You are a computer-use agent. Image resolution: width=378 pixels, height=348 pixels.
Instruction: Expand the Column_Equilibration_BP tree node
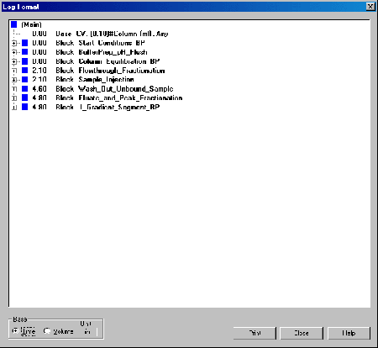click(x=14, y=61)
